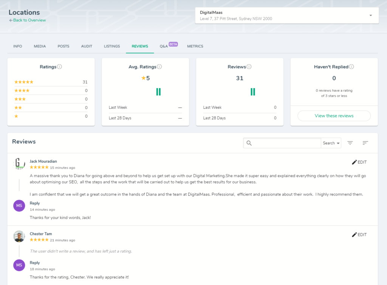The image size is (387, 285).
Task: Click Last Week row in Reviews card
Action: (x=240, y=108)
